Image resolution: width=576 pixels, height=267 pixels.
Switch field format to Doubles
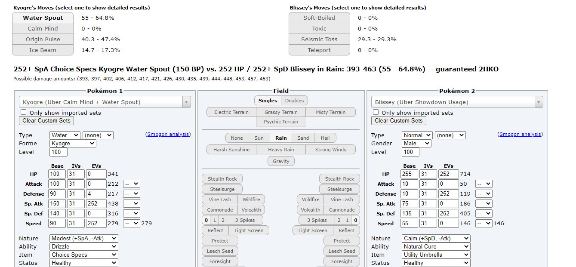click(x=295, y=101)
